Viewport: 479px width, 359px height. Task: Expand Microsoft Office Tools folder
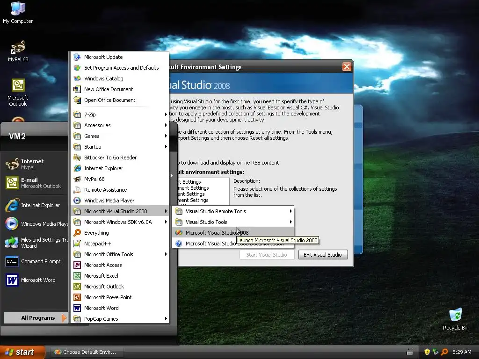point(120,254)
